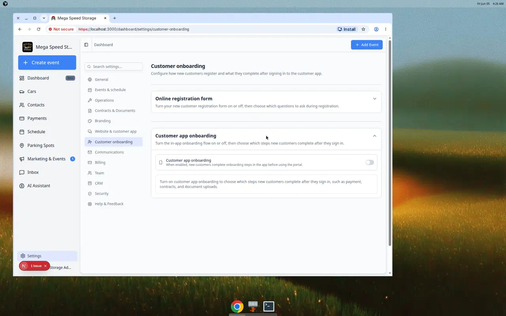Click the Communications envelope icon
The width and height of the screenshot is (506, 316).
90,152
